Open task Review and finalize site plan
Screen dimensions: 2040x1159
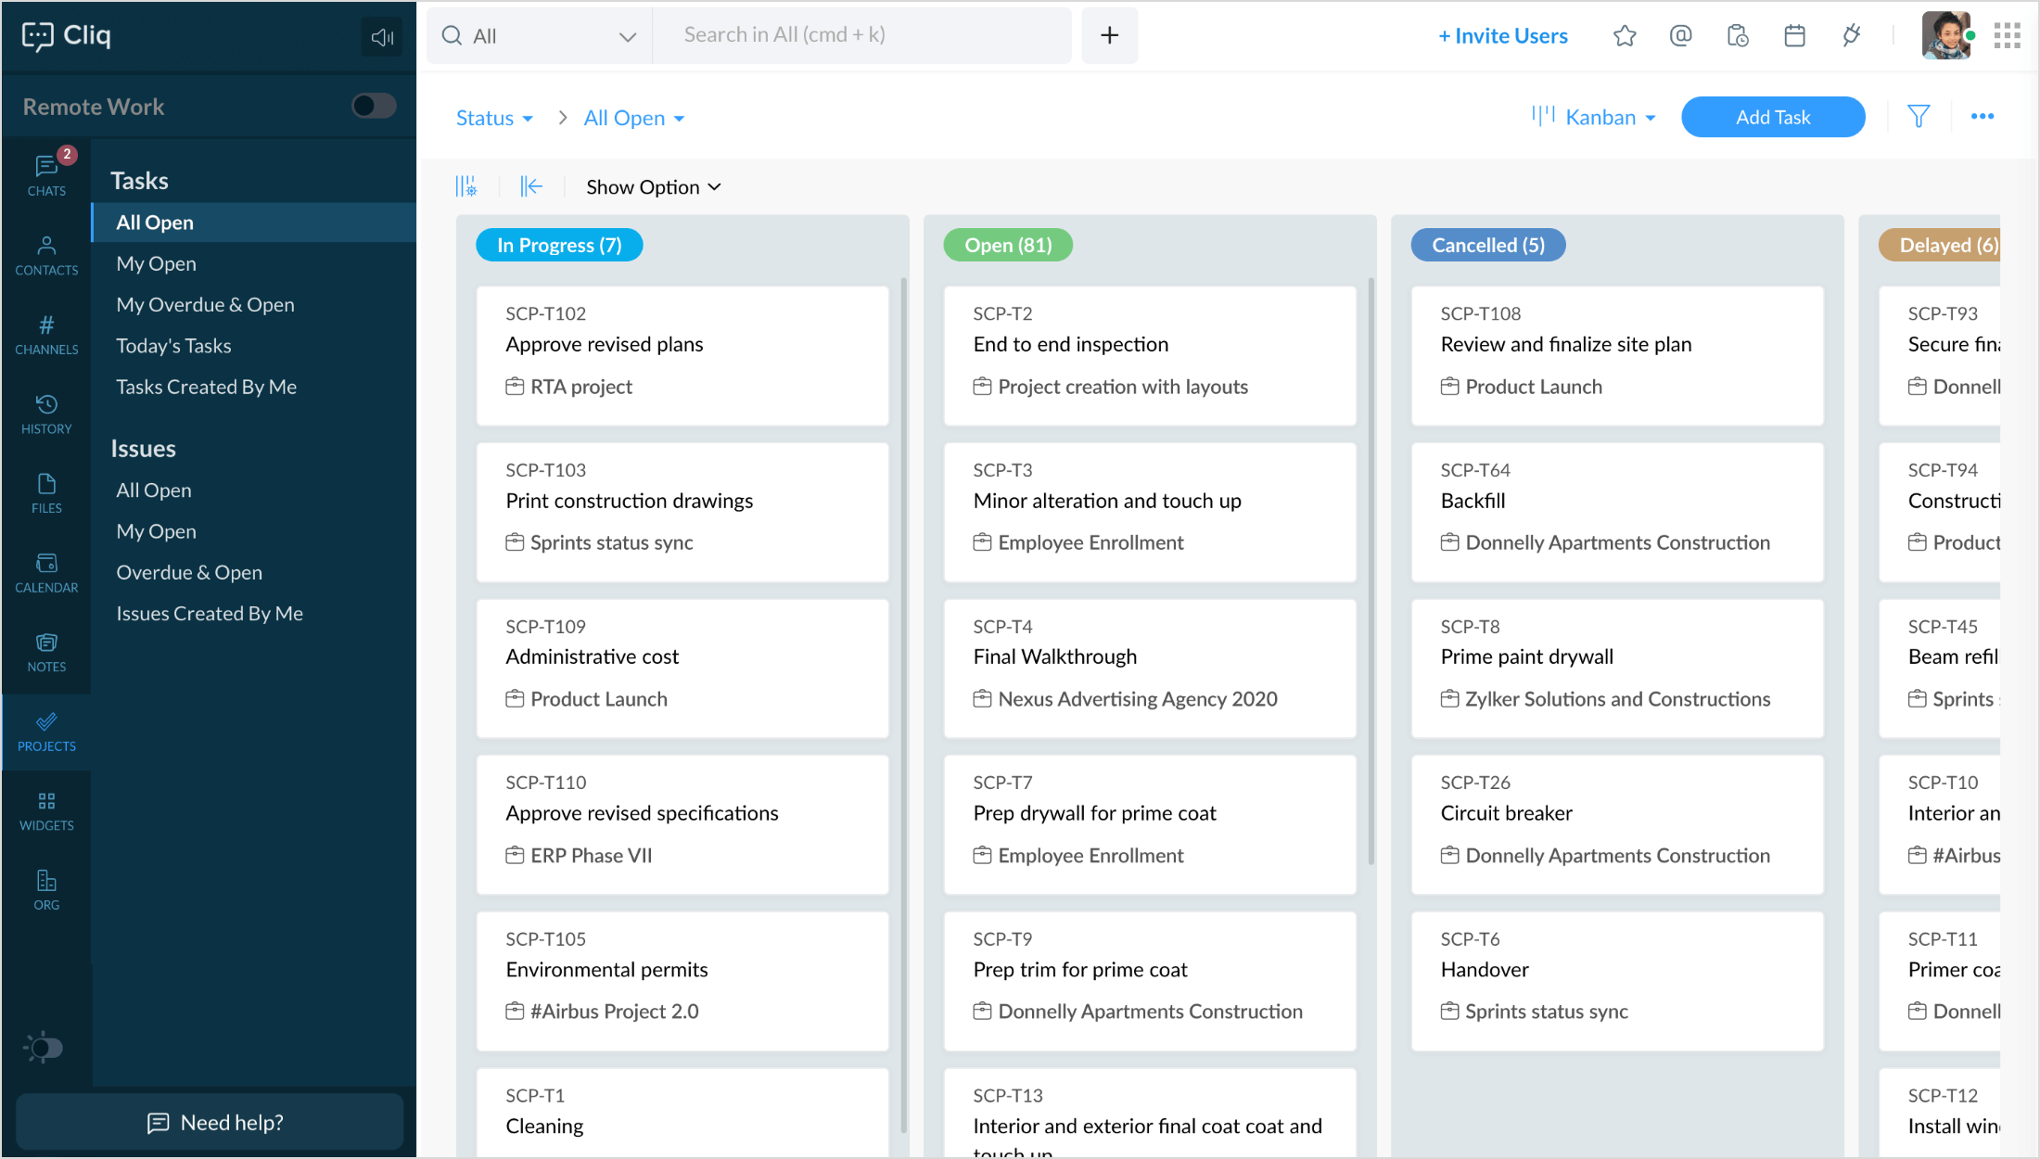click(x=1617, y=356)
